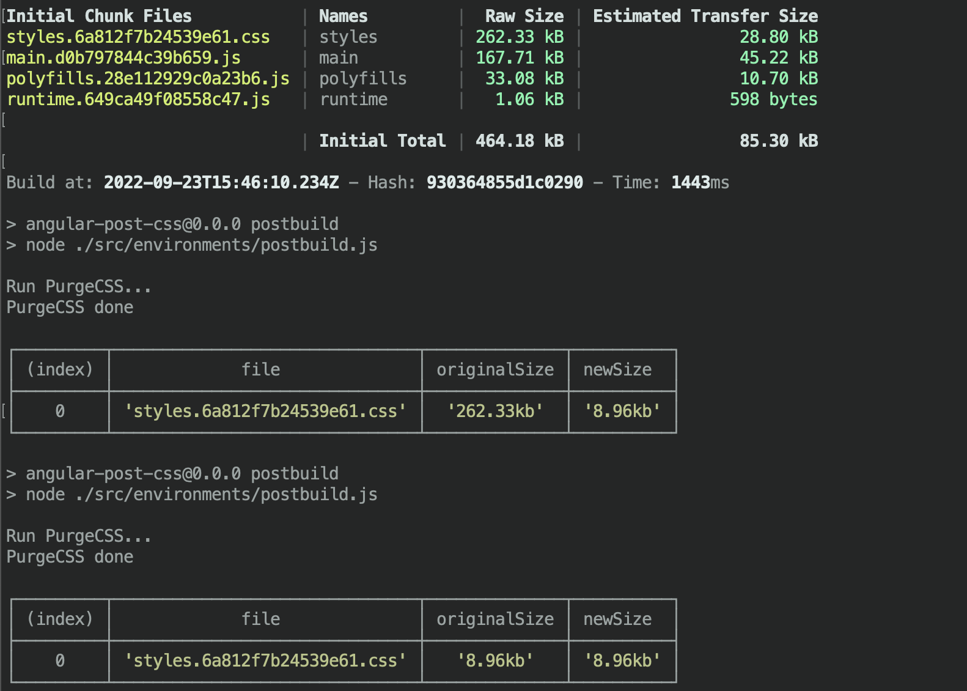Click the raw size value 1.06 kB

point(529,100)
